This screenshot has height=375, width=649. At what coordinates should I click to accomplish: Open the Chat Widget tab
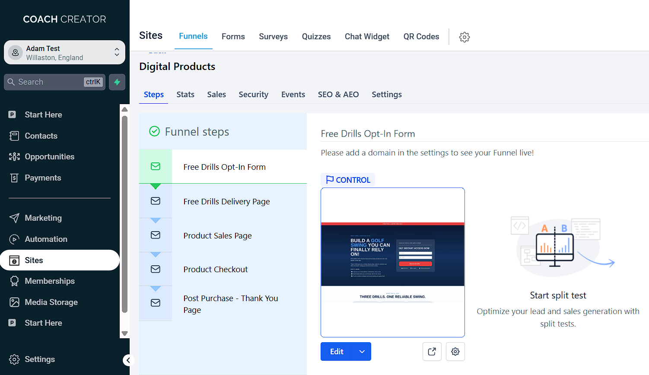pyautogui.click(x=367, y=37)
